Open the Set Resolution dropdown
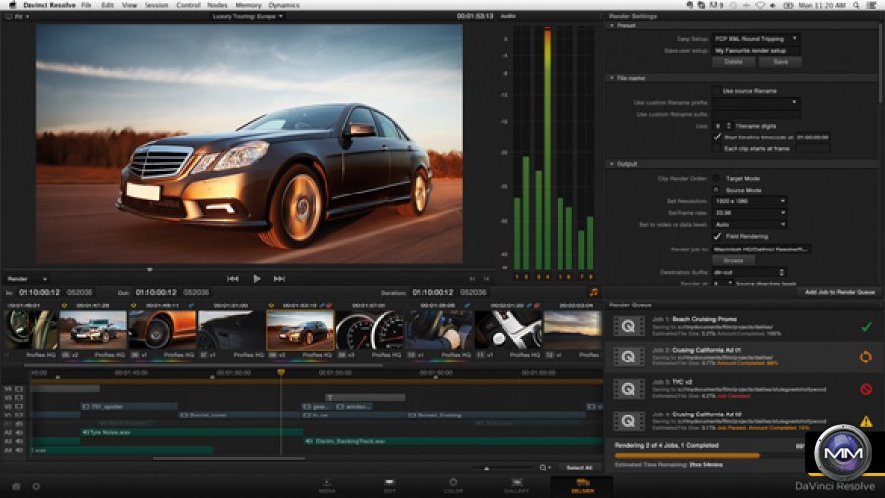885x498 pixels. pyautogui.click(x=748, y=200)
